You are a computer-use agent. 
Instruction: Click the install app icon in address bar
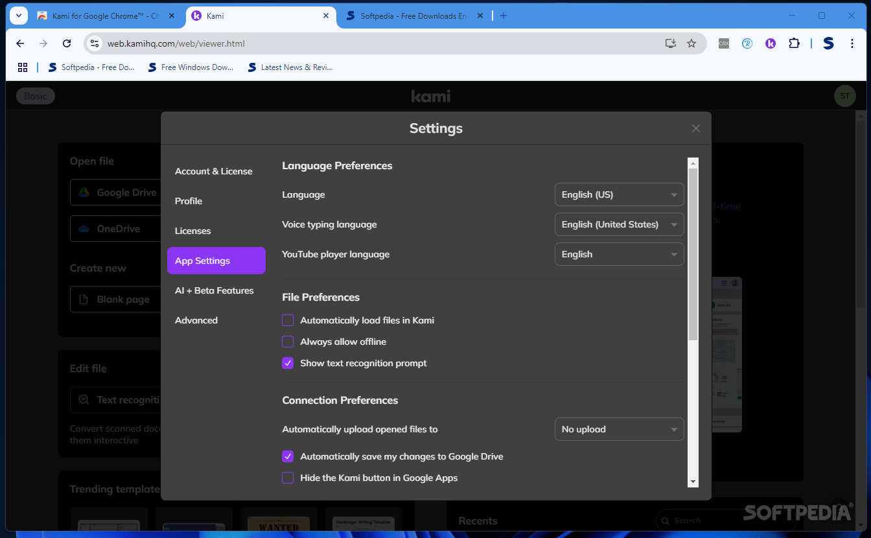point(671,43)
